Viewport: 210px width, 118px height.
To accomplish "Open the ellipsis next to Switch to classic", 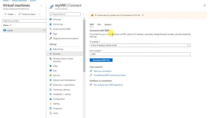I will (39, 14).
